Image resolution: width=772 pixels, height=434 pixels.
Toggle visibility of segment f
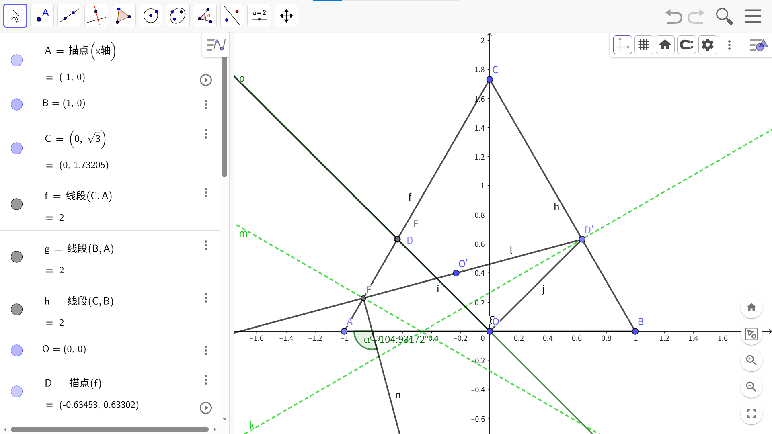(x=16, y=204)
